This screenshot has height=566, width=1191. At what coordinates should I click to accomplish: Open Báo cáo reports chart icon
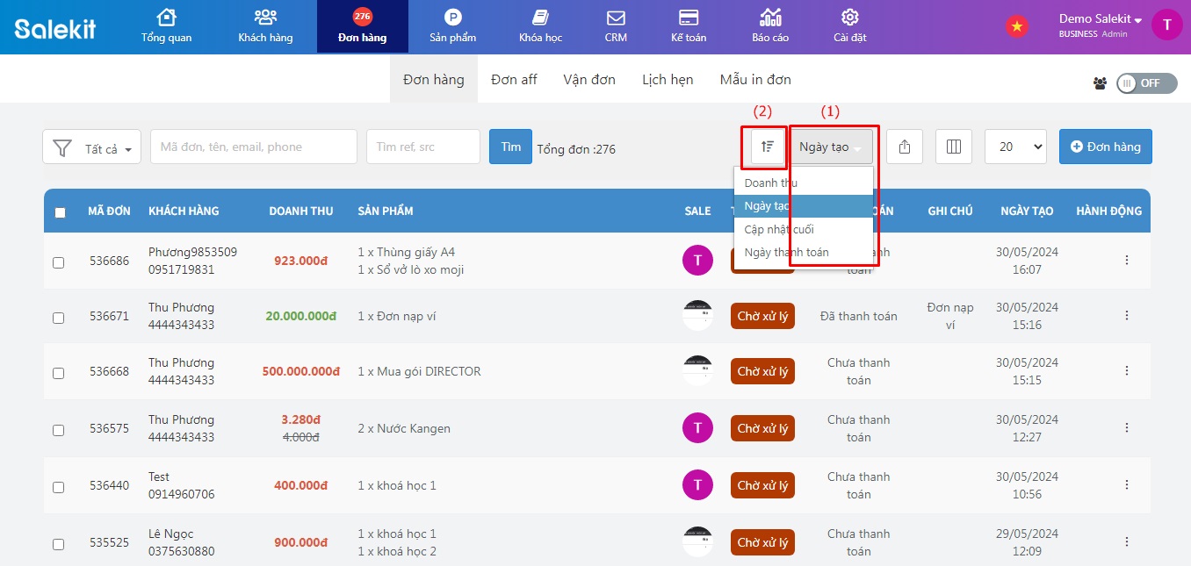[x=770, y=18]
